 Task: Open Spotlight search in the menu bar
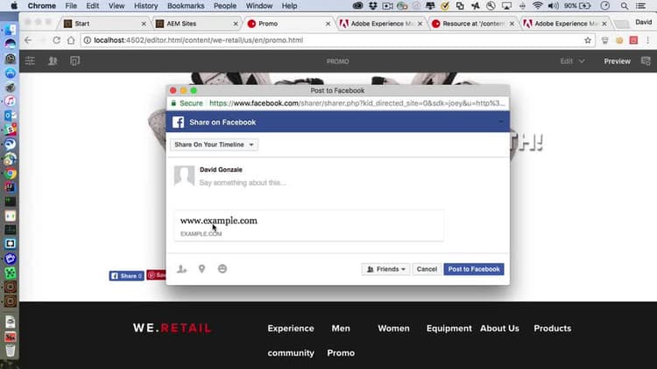625,6
